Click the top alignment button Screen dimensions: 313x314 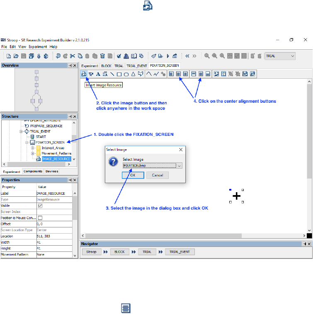(x=194, y=74)
